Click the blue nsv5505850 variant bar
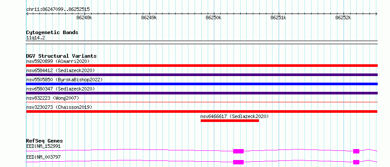The height and width of the screenshot is (167, 390). tap(202, 84)
